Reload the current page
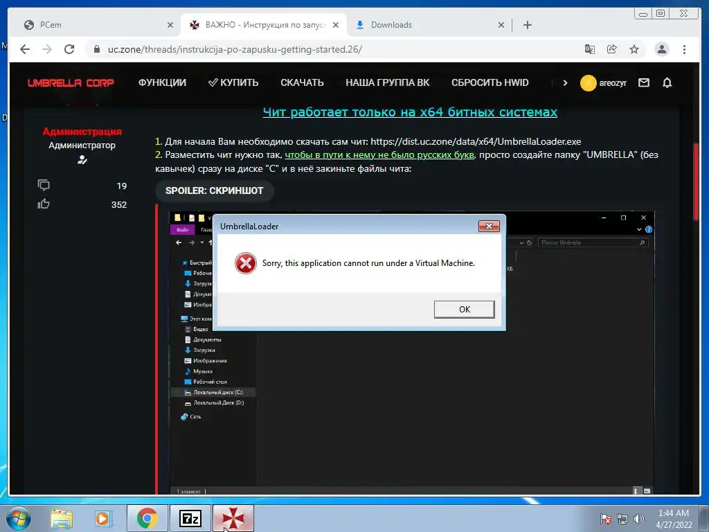Screen dimensions: 709x532 pos(69,49)
